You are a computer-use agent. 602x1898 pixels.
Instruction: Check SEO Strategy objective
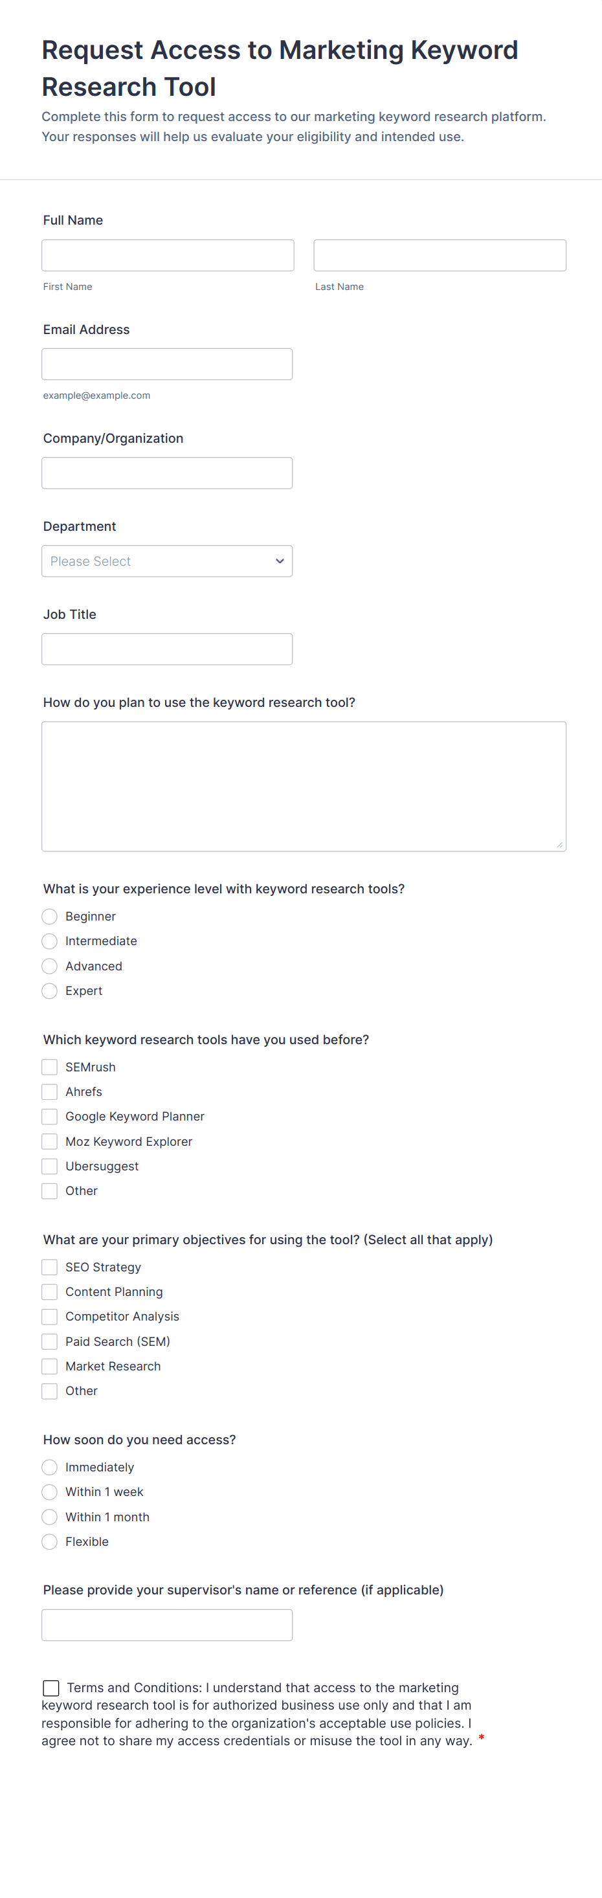click(49, 1267)
